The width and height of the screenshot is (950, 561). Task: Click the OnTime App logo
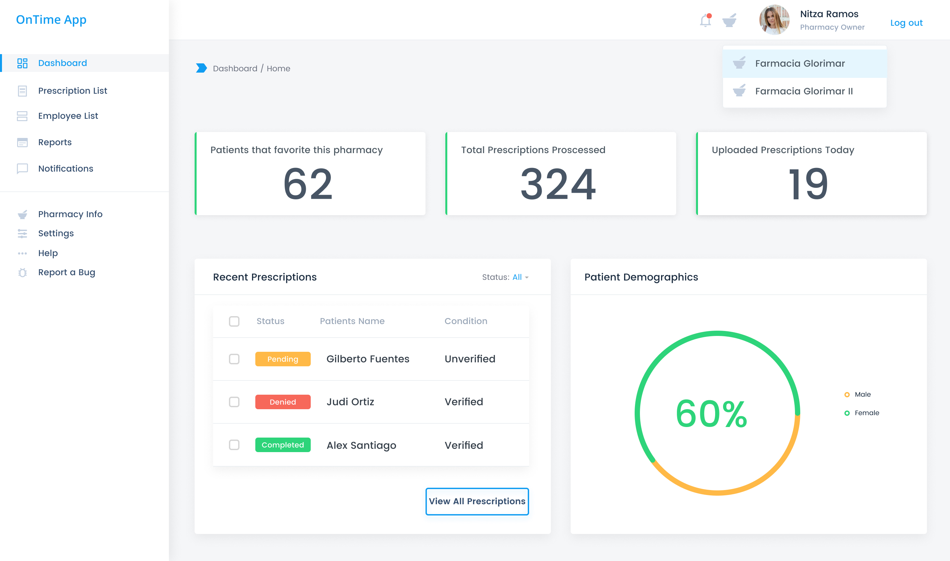(x=51, y=20)
